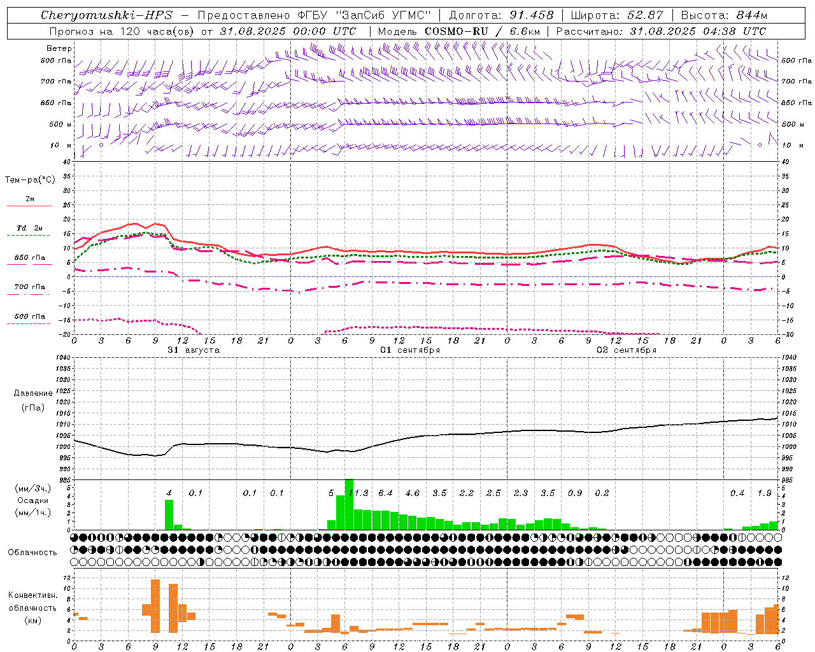Viewport: 815px width, 652px height.
Task: Click the 'Ветер' wind panel label
Action: coord(59,48)
